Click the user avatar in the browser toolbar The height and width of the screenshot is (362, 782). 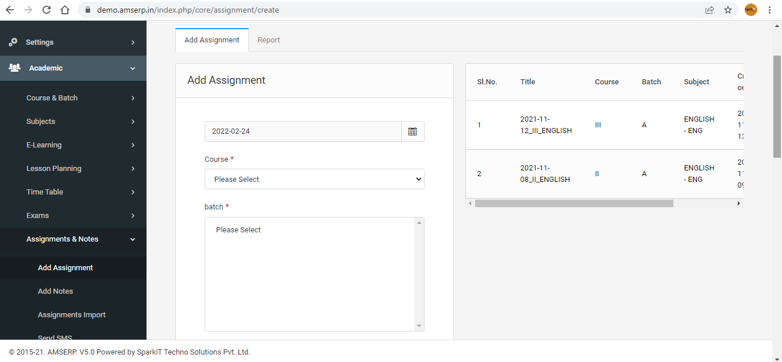[750, 10]
